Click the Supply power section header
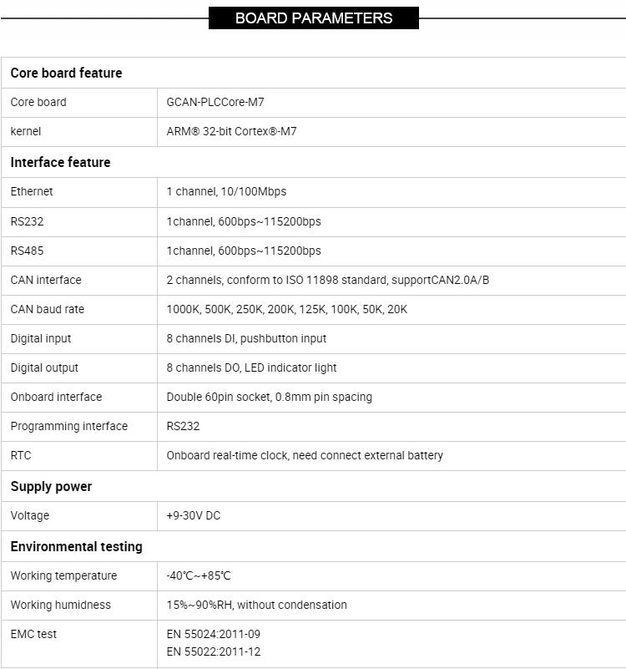 51,486
